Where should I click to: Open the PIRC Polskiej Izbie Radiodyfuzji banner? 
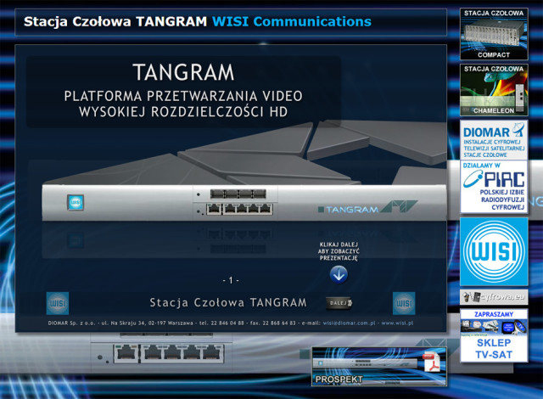click(x=494, y=186)
